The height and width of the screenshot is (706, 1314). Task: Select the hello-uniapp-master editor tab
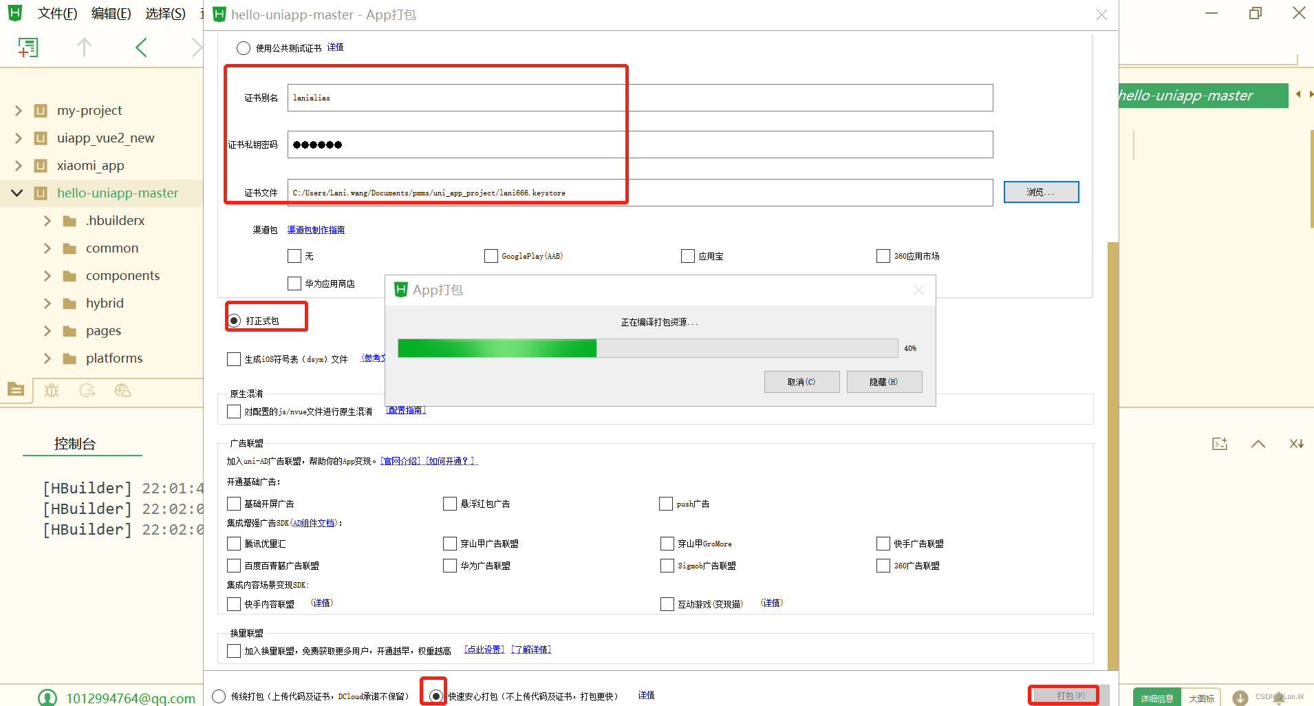pos(1202,96)
